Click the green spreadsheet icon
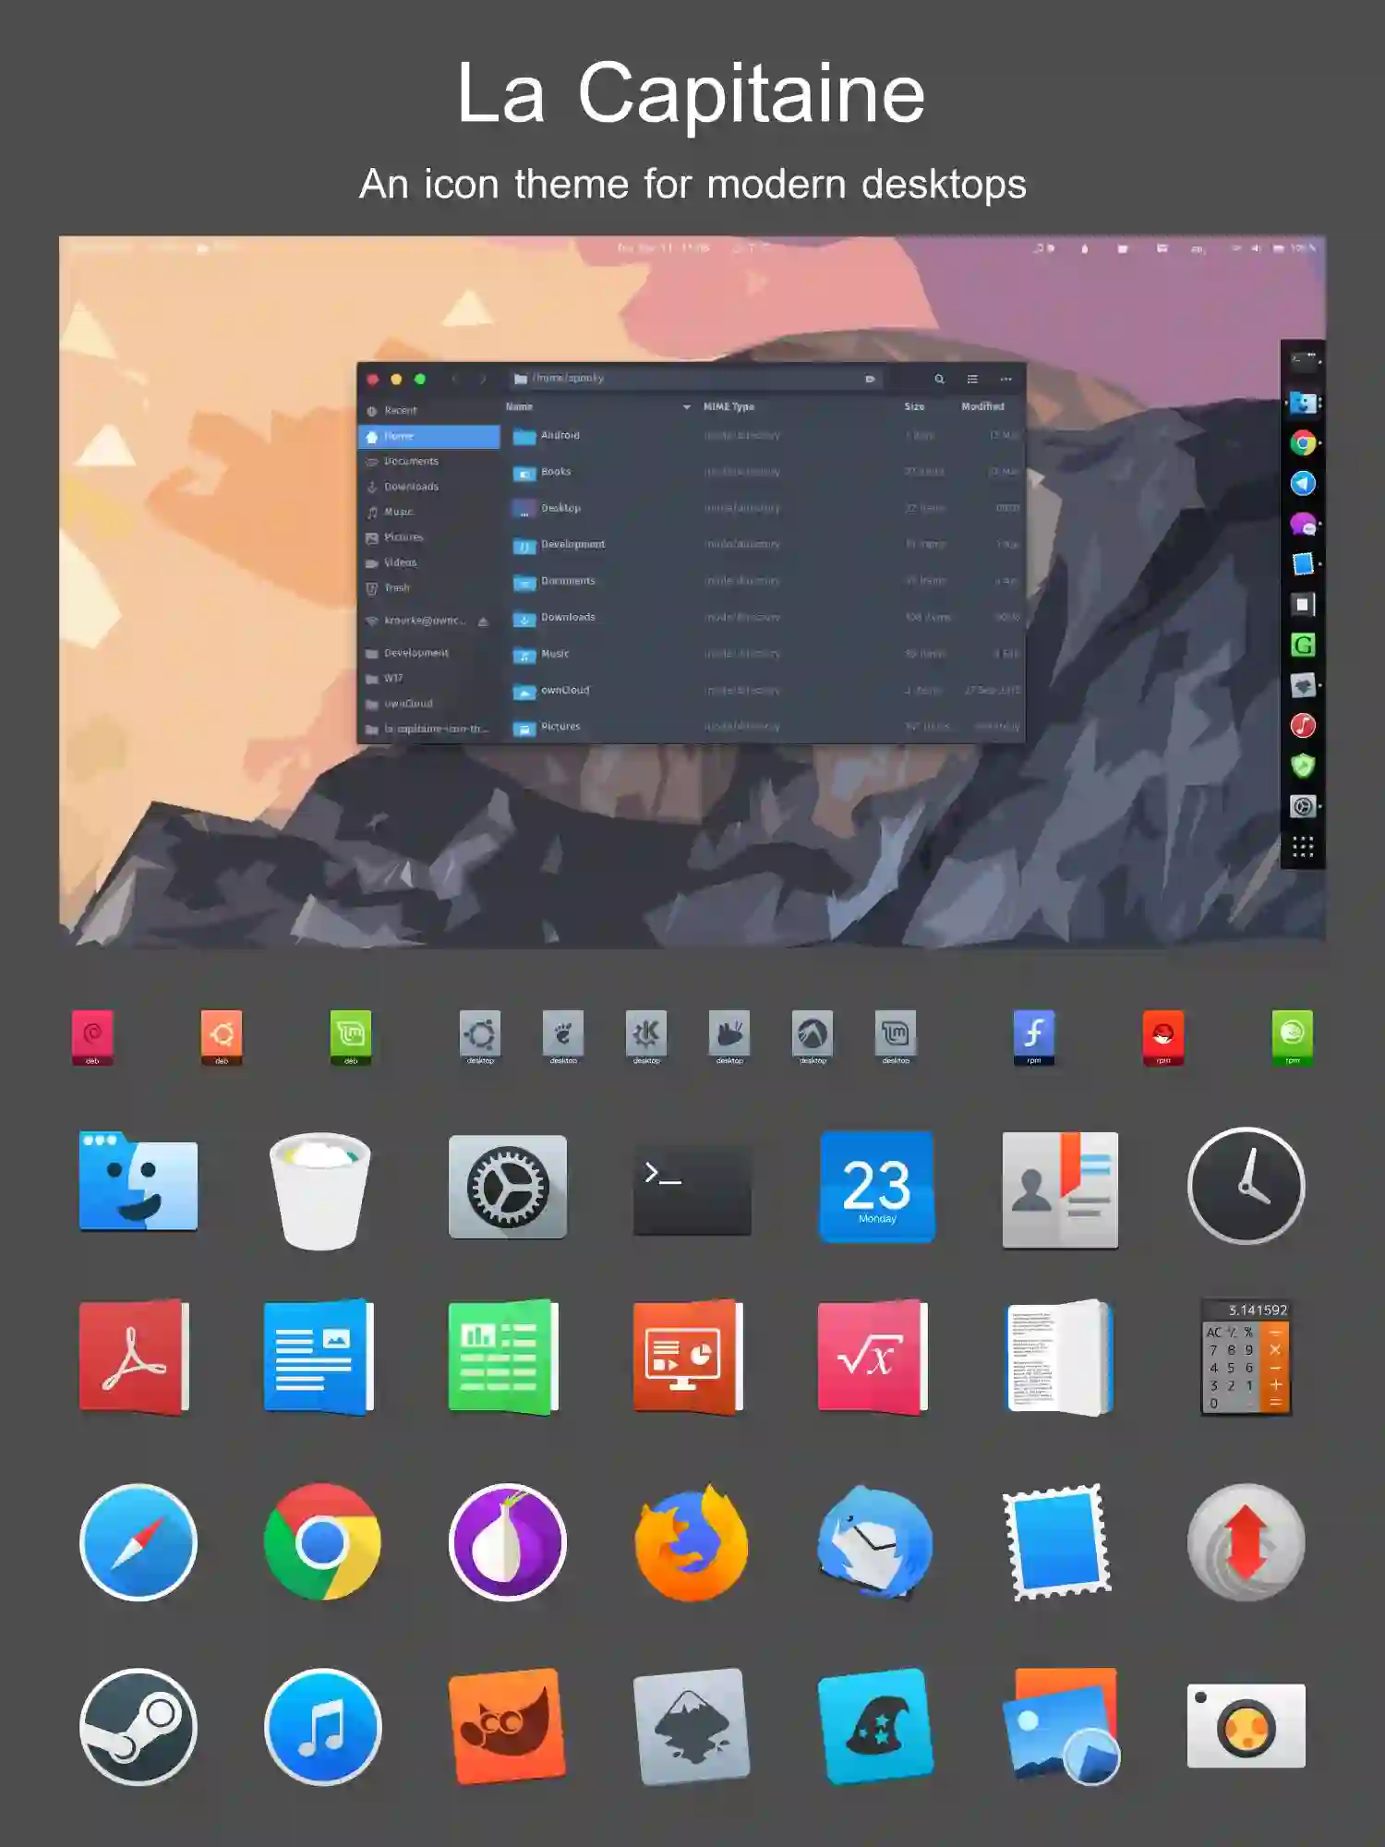Image resolution: width=1385 pixels, height=1847 pixels. pyautogui.click(x=503, y=1357)
